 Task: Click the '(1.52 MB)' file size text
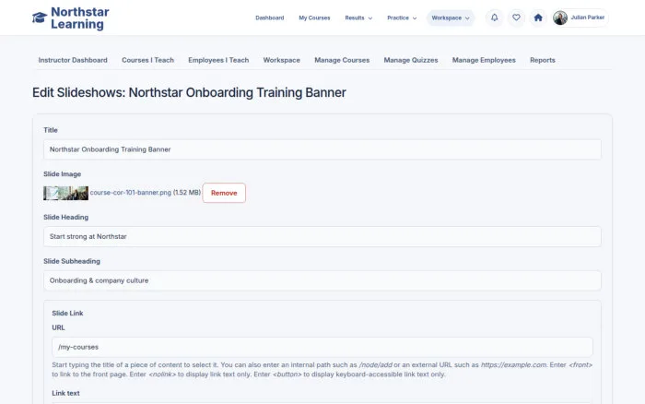pyautogui.click(x=187, y=193)
